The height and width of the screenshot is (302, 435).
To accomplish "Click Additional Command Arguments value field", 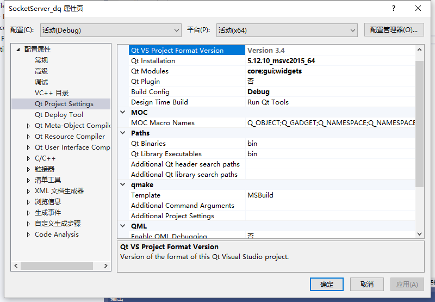I will (x=331, y=205).
